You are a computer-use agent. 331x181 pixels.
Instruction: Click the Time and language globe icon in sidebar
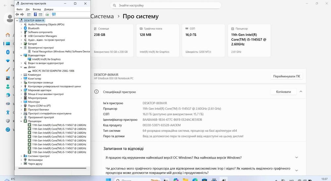pyautogui.click(x=8, y=95)
